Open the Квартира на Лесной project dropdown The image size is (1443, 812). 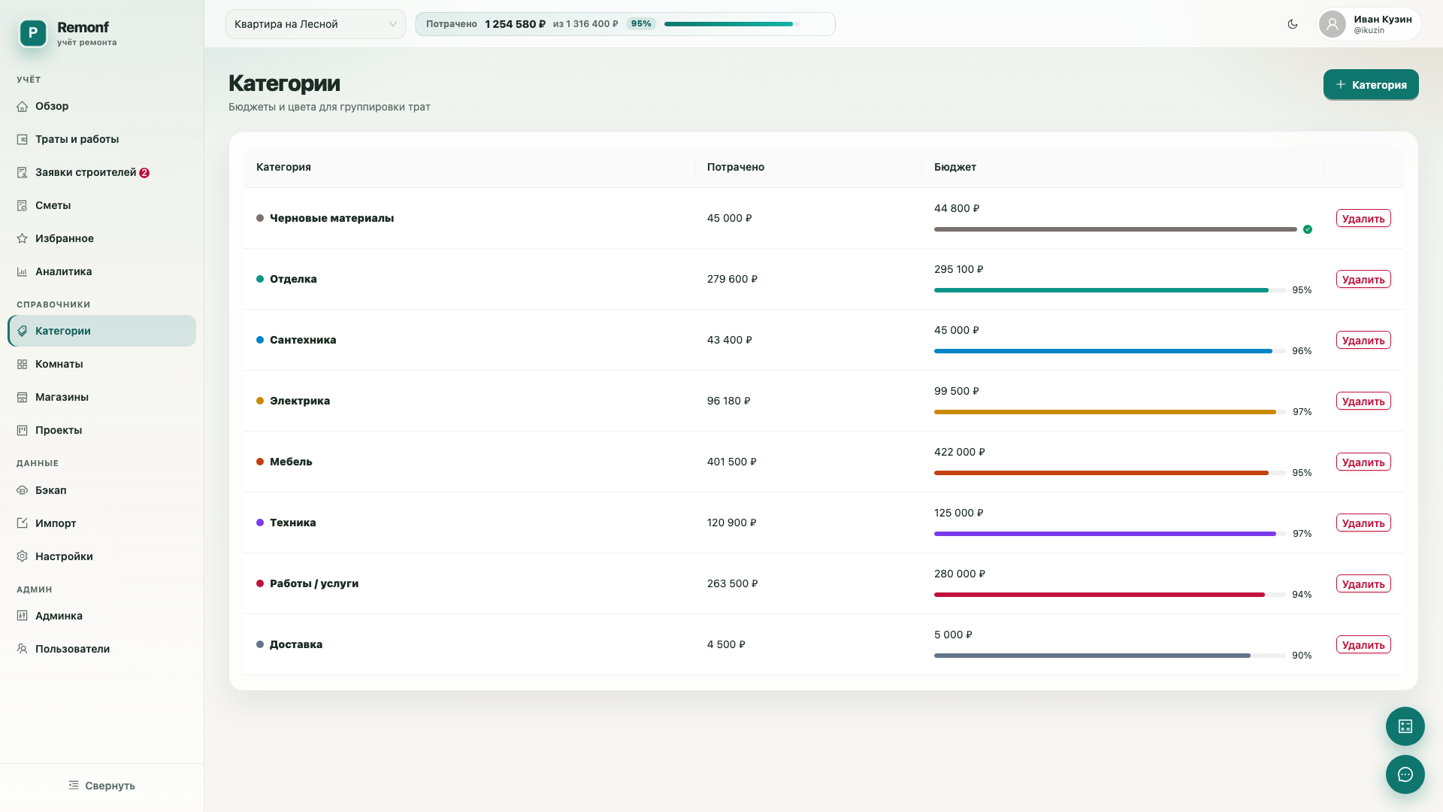click(316, 24)
